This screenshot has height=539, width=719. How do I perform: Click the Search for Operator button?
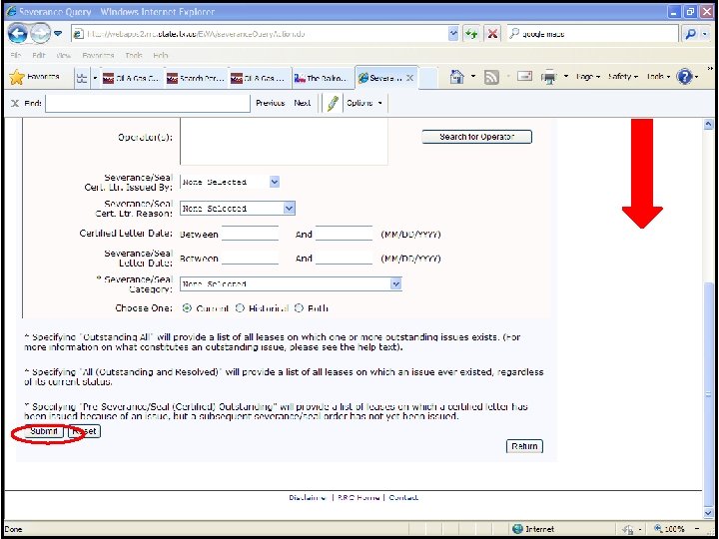point(477,137)
